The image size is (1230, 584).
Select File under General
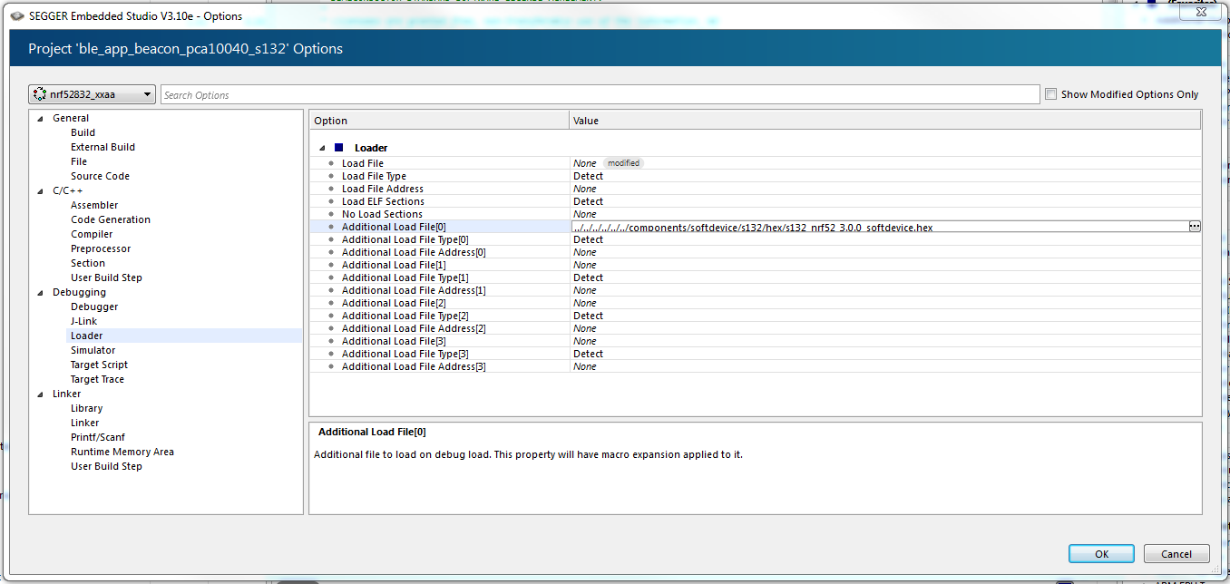(79, 161)
